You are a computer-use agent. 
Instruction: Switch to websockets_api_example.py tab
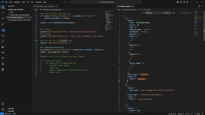click(45, 6)
